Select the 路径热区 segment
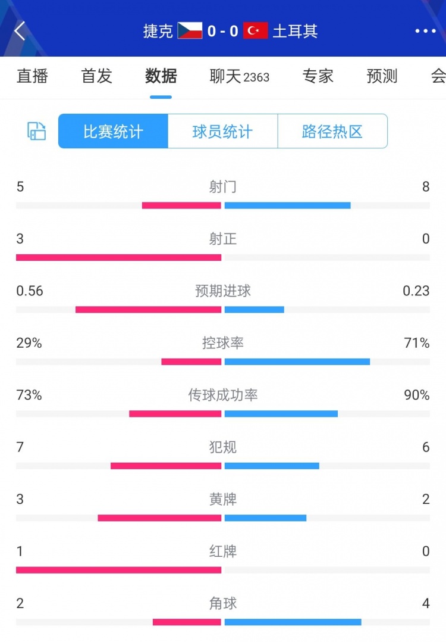The image size is (446, 642). click(x=332, y=131)
